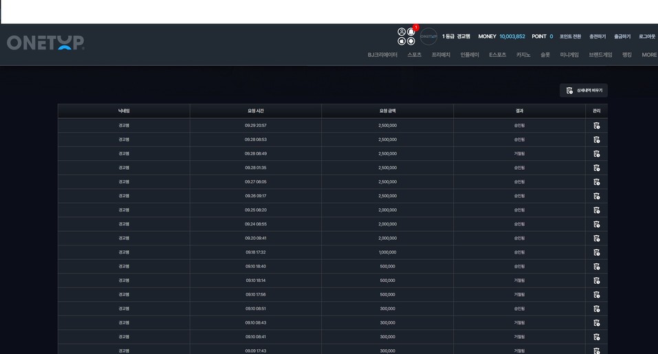
Task: Click 충전하기 in the header
Action: pos(597,36)
